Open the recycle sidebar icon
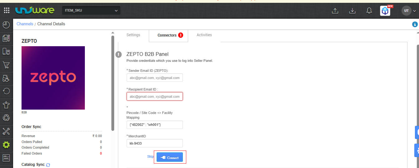The width and height of the screenshot is (419, 168). pos(6,118)
